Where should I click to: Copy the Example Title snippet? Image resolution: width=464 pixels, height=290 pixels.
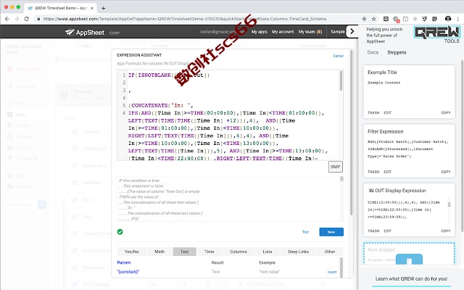[x=446, y=113]
